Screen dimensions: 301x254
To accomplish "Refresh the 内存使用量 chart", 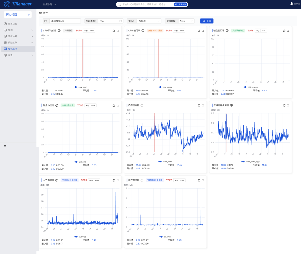I will point(199,106).
